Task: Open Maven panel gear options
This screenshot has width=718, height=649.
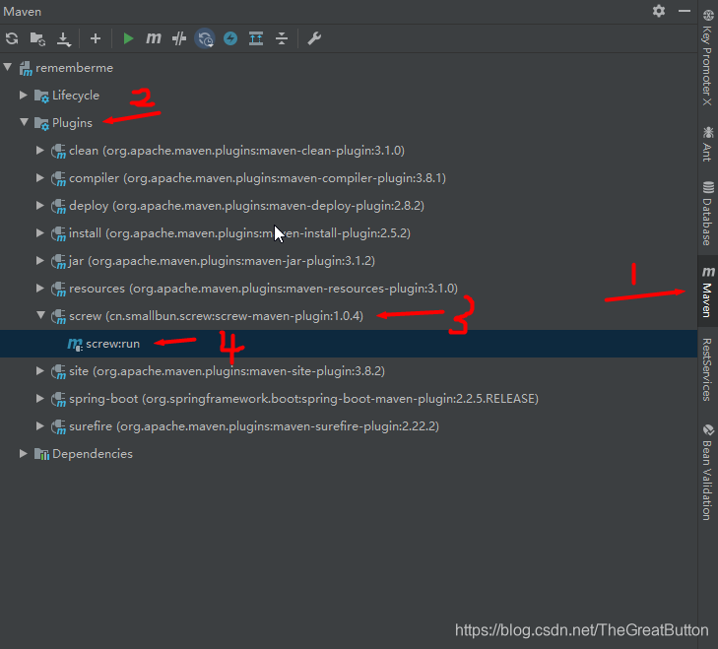Action: pyautogui.click(x=659, y=11)
